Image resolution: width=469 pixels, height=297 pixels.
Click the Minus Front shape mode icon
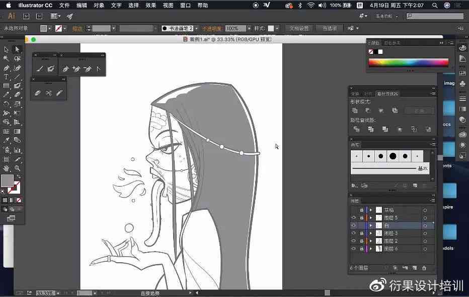(x=368, y=110)
